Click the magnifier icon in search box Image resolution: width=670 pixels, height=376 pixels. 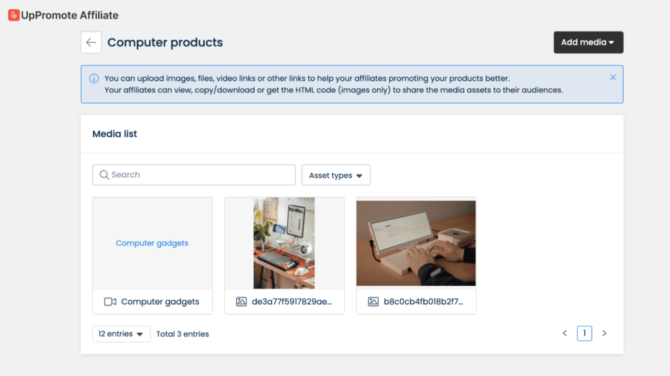point(104,175)
